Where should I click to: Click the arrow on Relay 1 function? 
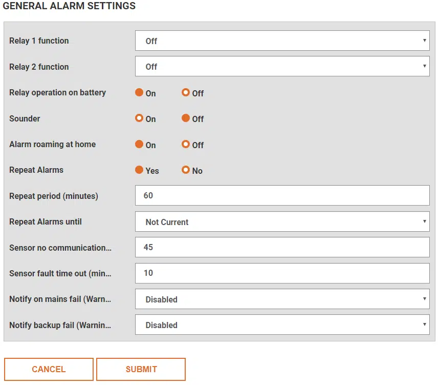(x=425, y=40)
